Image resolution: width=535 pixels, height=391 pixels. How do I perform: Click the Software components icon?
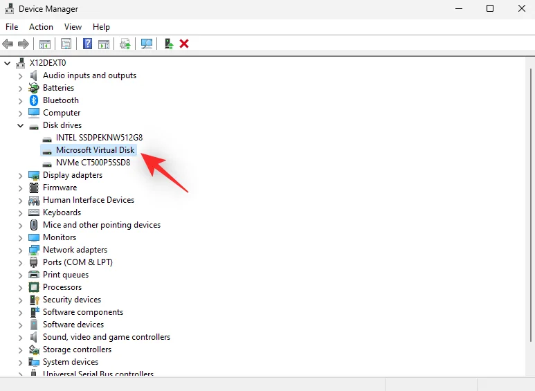click(34, 312)
